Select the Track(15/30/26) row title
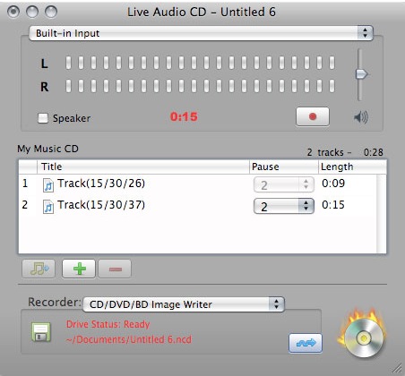This screenshot has width=405, height=376. click(x=101, y=184)
